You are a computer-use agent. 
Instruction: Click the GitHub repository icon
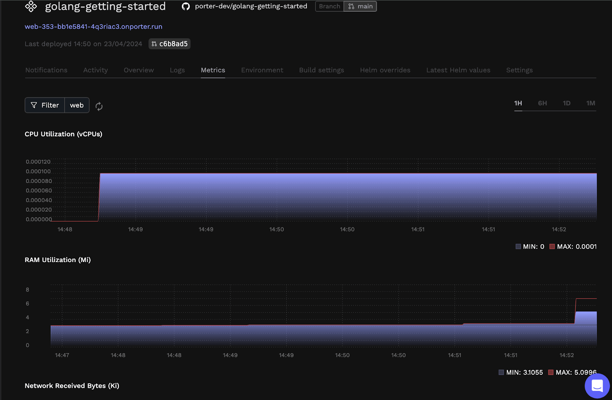point(186,6)
